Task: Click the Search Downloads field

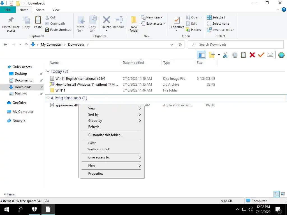Action: (235, 45)
